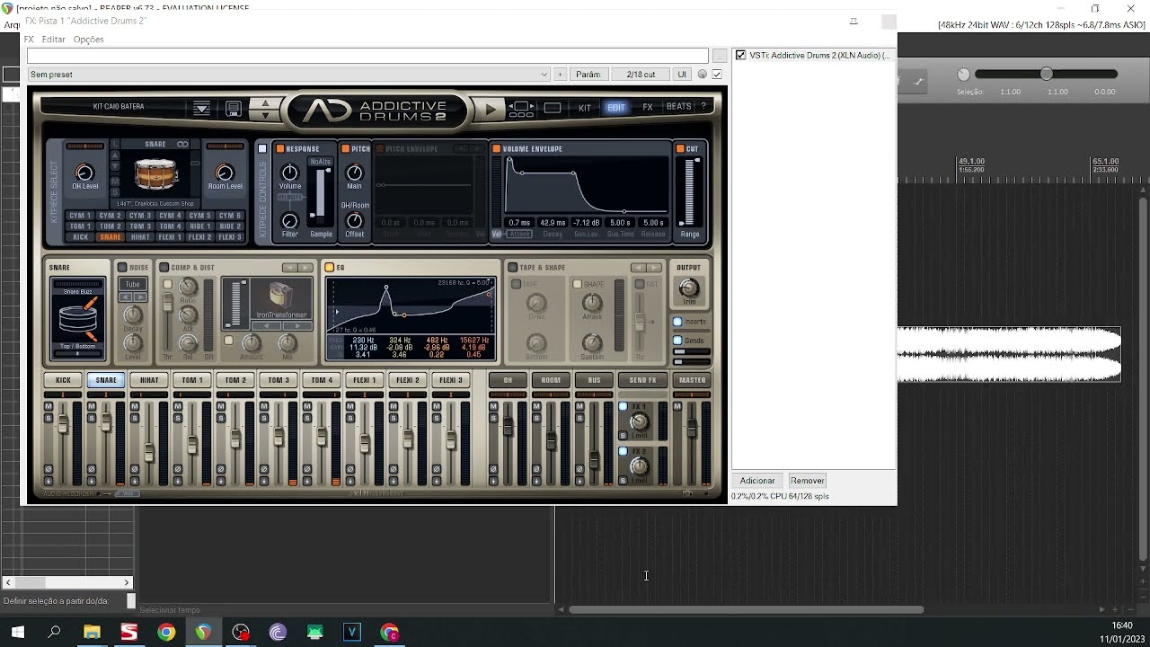Image resolution: width=1150 pixels, height=647 pixels.
Task: Click the link icon next to SNARE title
Action: click(182, 144)
